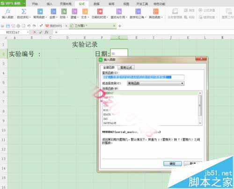This screenshot has width=234, height=189.
Task: Click the 确定 button
Action: coord(173,163)
